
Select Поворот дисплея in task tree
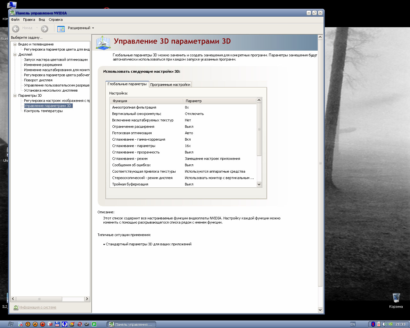pos(38,80)
